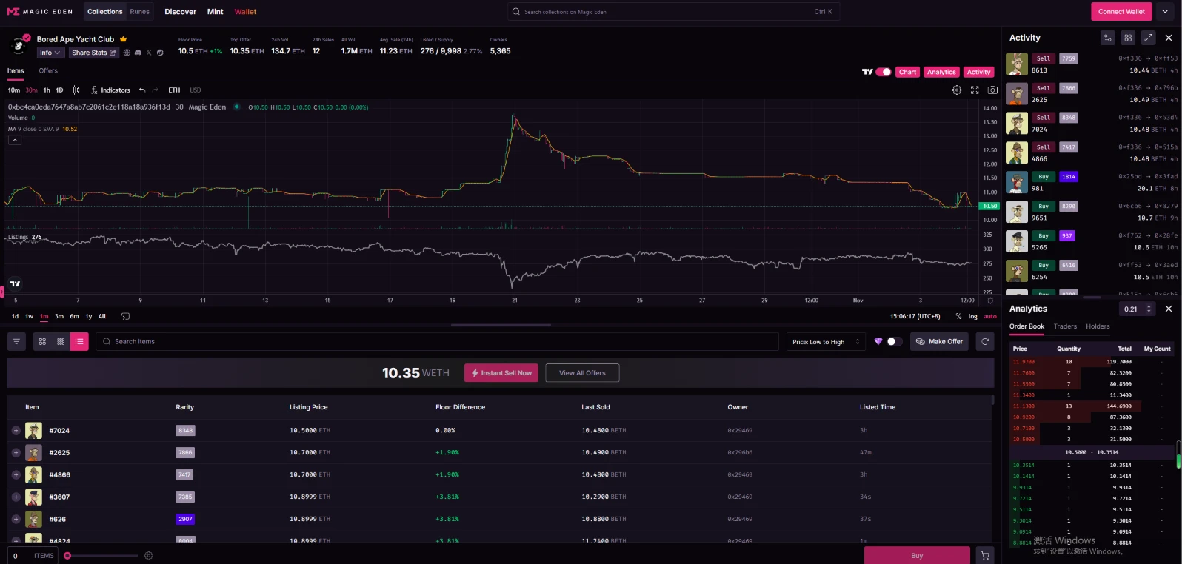
Task: Undo last chart action arrow
Action: (x=142, y=90)
